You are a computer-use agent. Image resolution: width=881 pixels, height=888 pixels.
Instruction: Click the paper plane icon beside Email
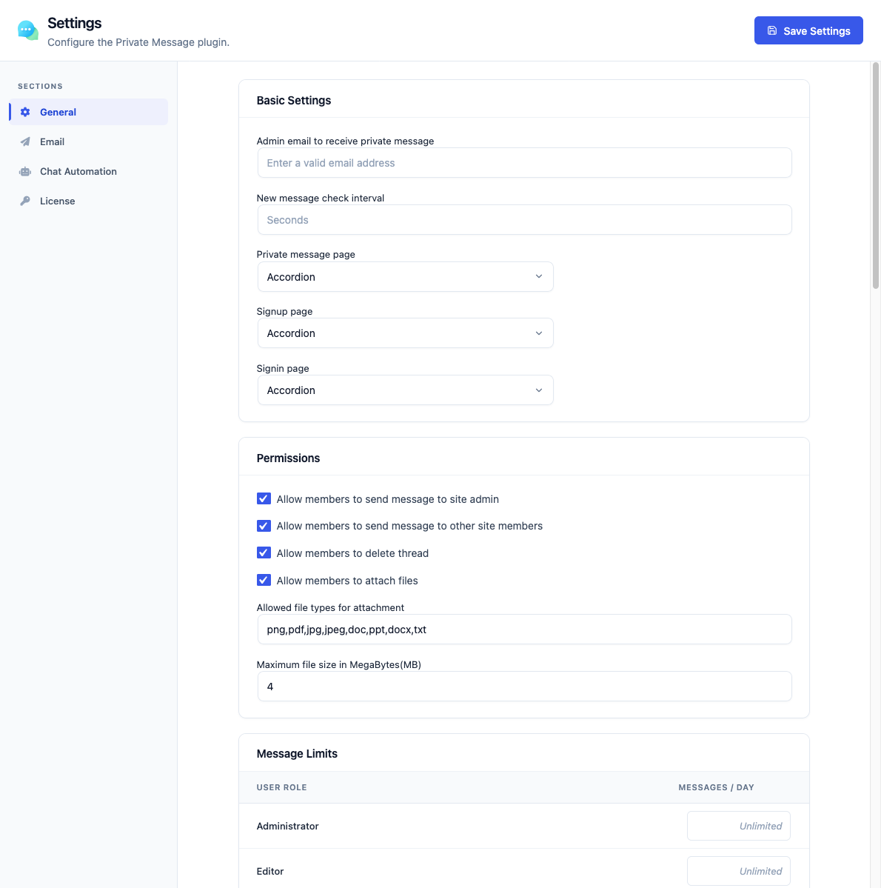tap(25, 141)
